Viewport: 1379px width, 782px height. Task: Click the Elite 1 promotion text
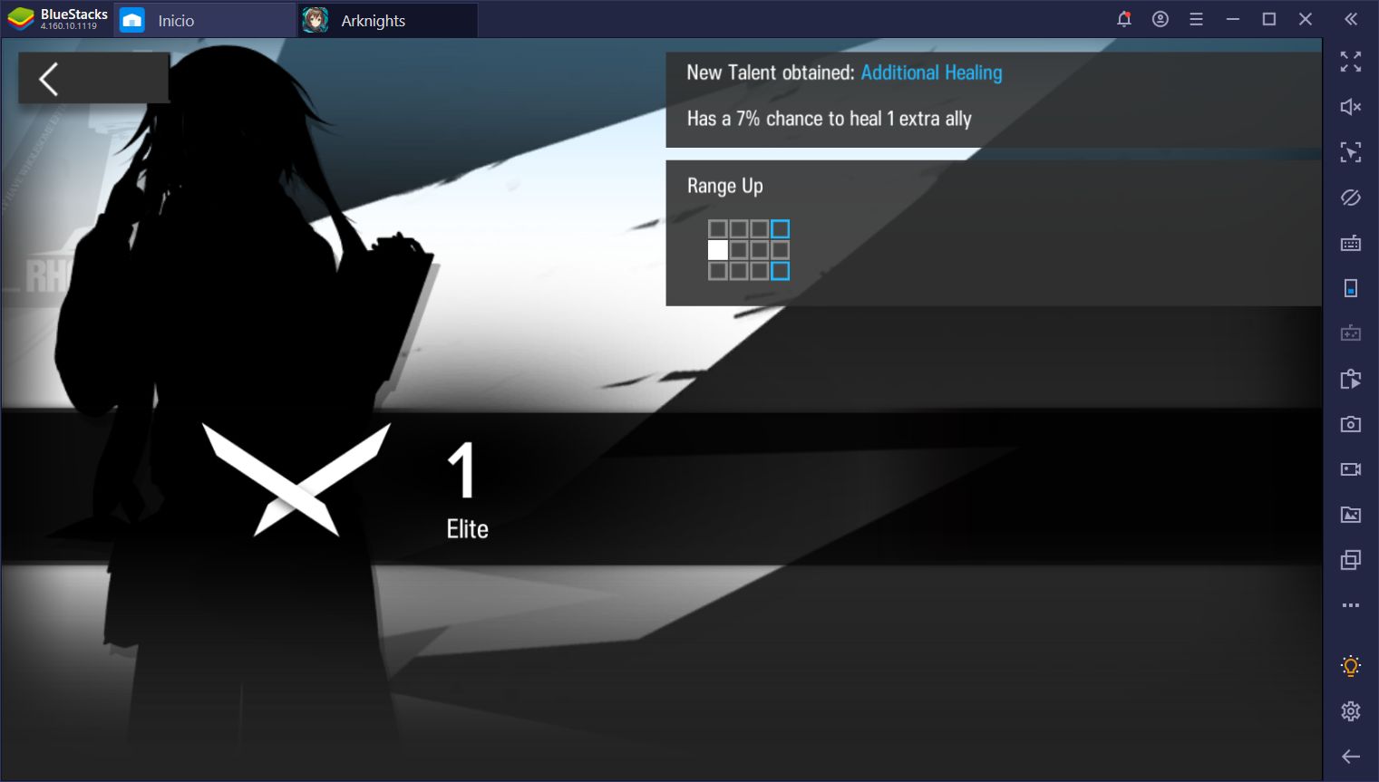(x=467, y=490)
